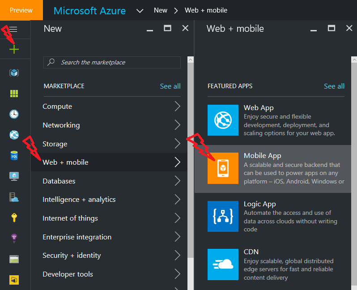Click See all link under Marketplace
The image size is (357, 290).
[170, 86]
